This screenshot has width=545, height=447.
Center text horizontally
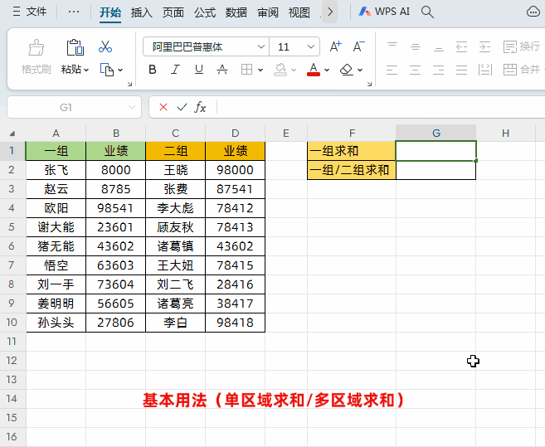point(415,70)
